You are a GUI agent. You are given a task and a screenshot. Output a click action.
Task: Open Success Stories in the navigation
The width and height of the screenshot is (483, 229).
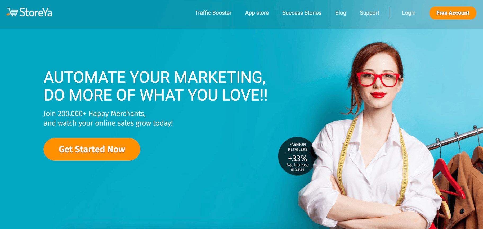click(x=302, y=13)
